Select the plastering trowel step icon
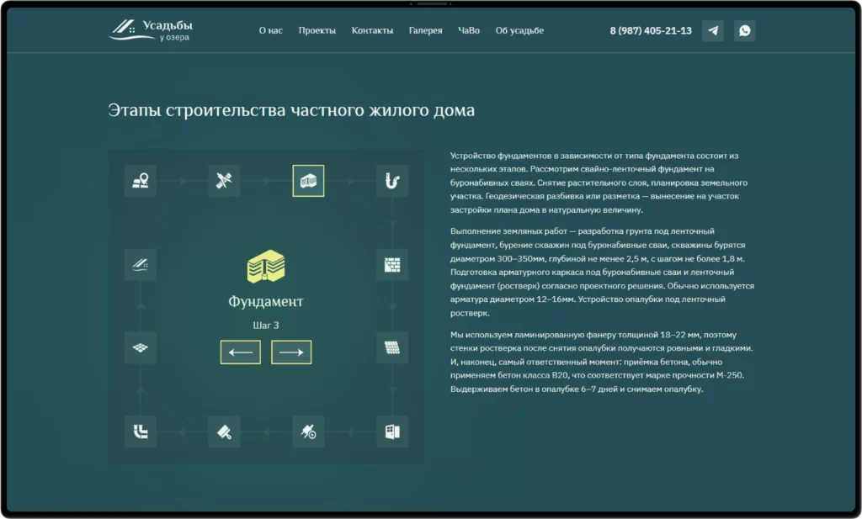The height and width of the screenshot is (519, 862). [x=224, y=432]
